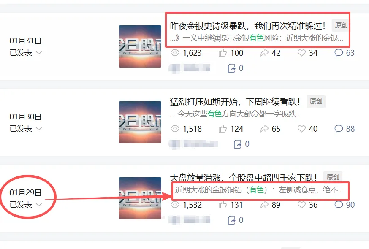
Task: Open comments bubble showing 63
Action: [339, 52]
